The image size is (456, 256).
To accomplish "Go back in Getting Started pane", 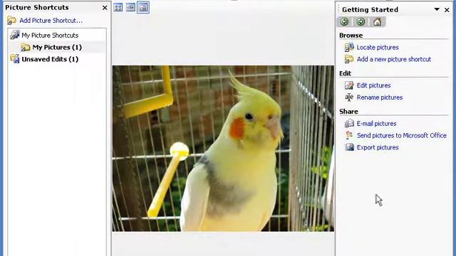I will pyautogui.click(x=345, y=22).
